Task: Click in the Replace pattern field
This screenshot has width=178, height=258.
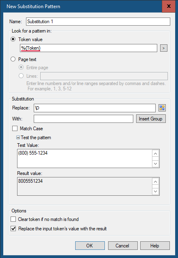Action: [x=95, y=108]
